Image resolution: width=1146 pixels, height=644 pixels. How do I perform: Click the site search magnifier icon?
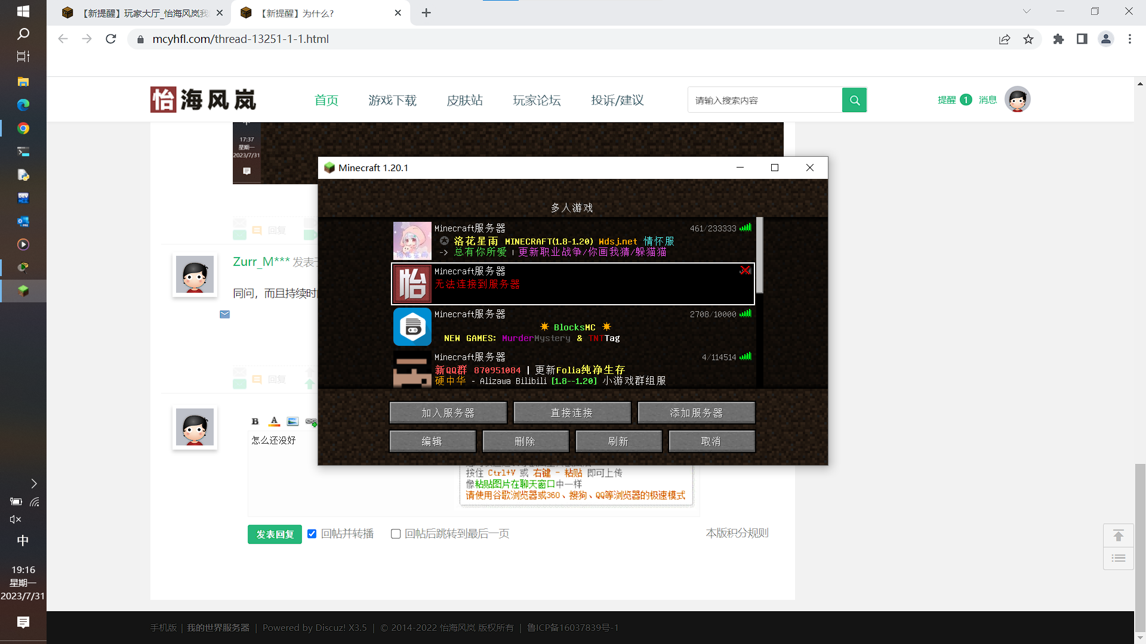[854, 100]
